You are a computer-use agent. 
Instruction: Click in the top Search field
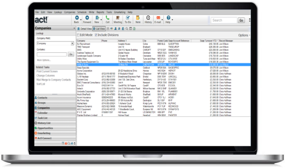click(224, 20)
